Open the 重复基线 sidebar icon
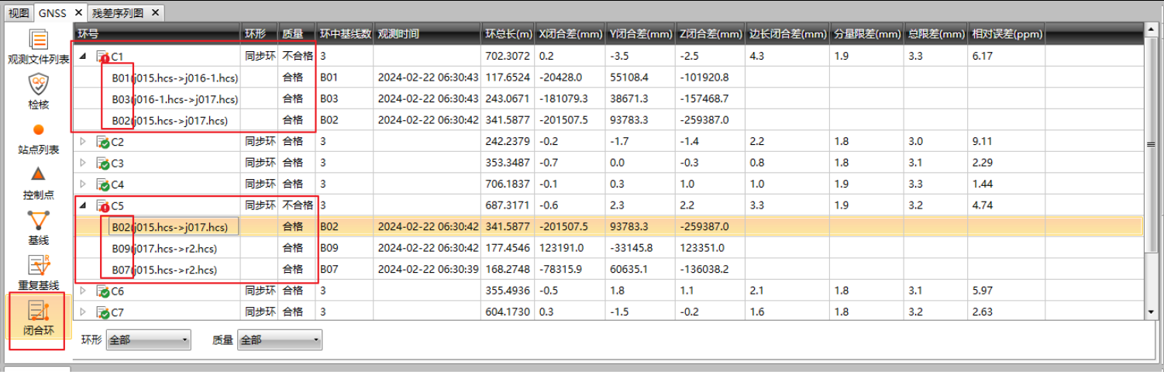Image resolution: width=1164 pixels, height=372 pixels. pyautogui.click(x=38, y=274)
